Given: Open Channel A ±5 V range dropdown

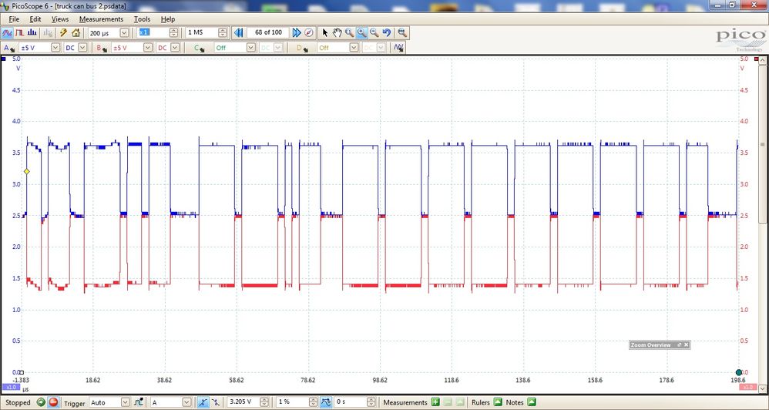Looking at the screenshot, I should (55, 48).
